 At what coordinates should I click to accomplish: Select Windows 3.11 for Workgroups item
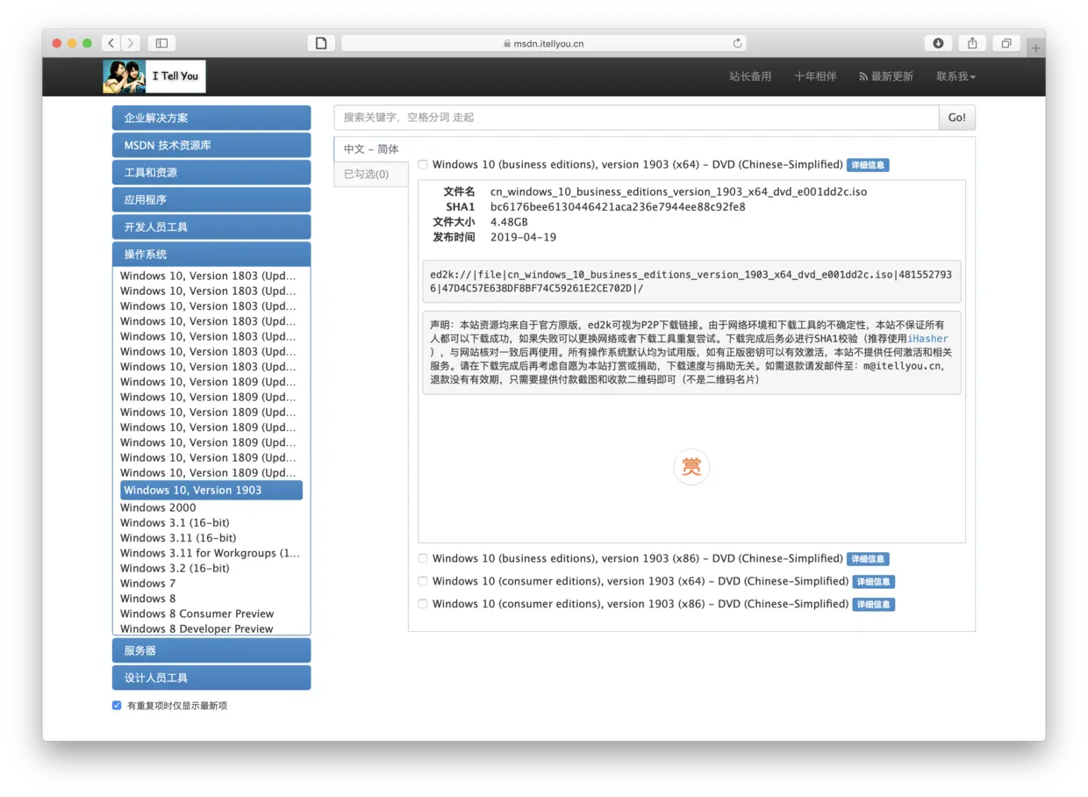tap(210, 553)
